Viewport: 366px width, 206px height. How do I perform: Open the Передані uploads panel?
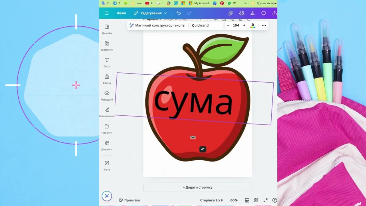(x=107, y=96)
